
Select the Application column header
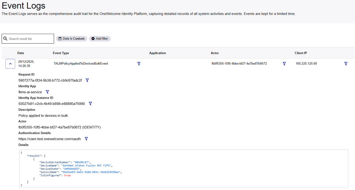pos(158,53)
